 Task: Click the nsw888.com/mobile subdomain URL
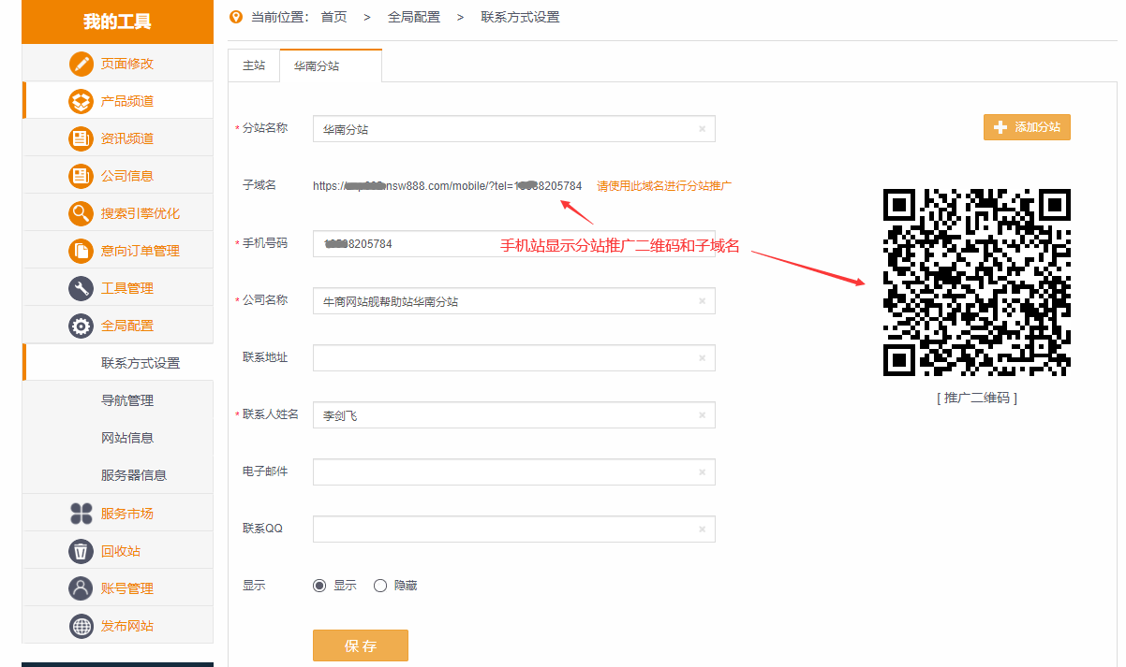(x=447, y=186)
